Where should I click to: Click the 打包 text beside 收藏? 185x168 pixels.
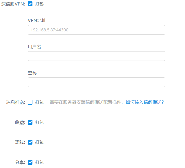pos(39,122)
